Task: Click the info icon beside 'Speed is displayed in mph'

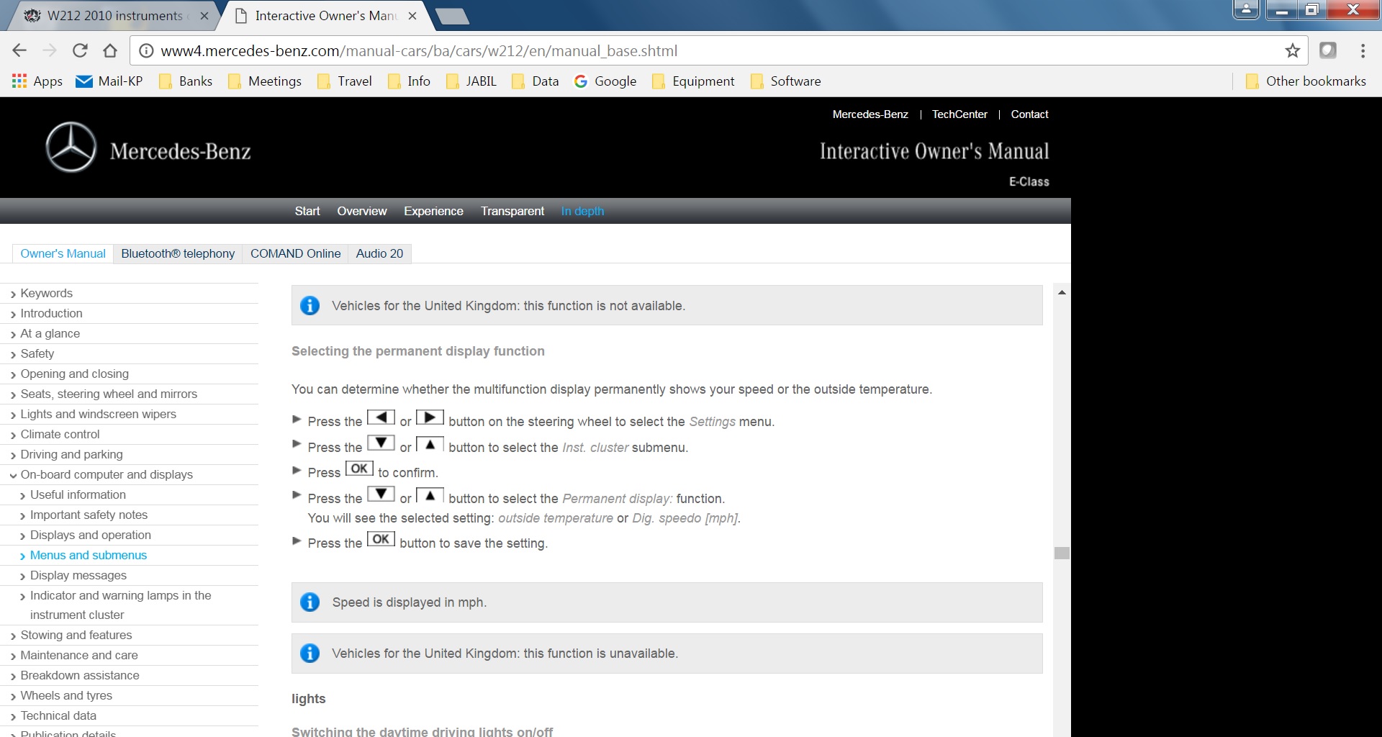Action: (310, 602)
